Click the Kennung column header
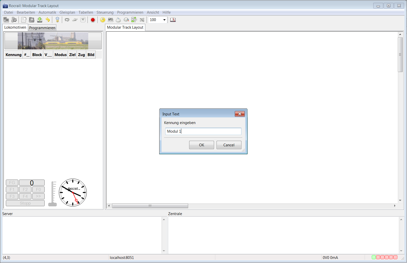This screenshot has height=263, width=407. pyautogui.click(x=14, y=55)
